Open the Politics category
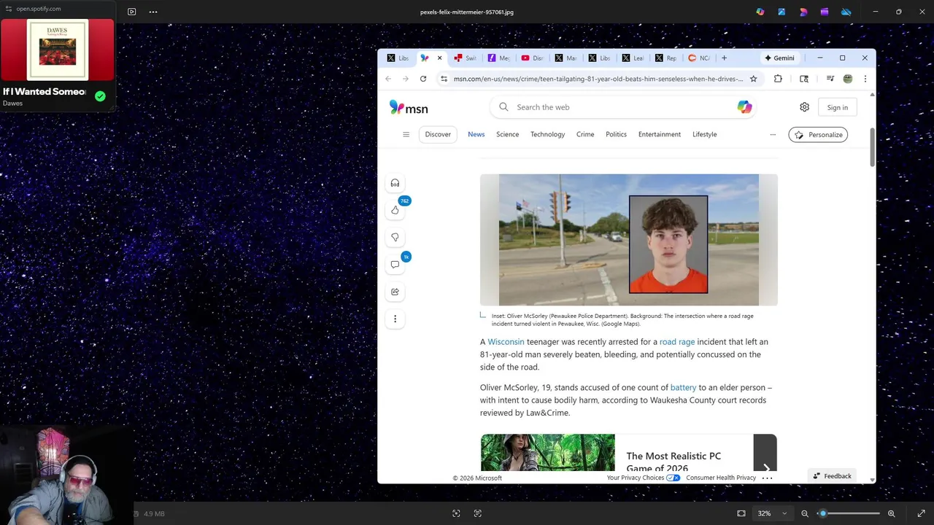The height and width of the screenshot is (525, 934). [616, 134]
